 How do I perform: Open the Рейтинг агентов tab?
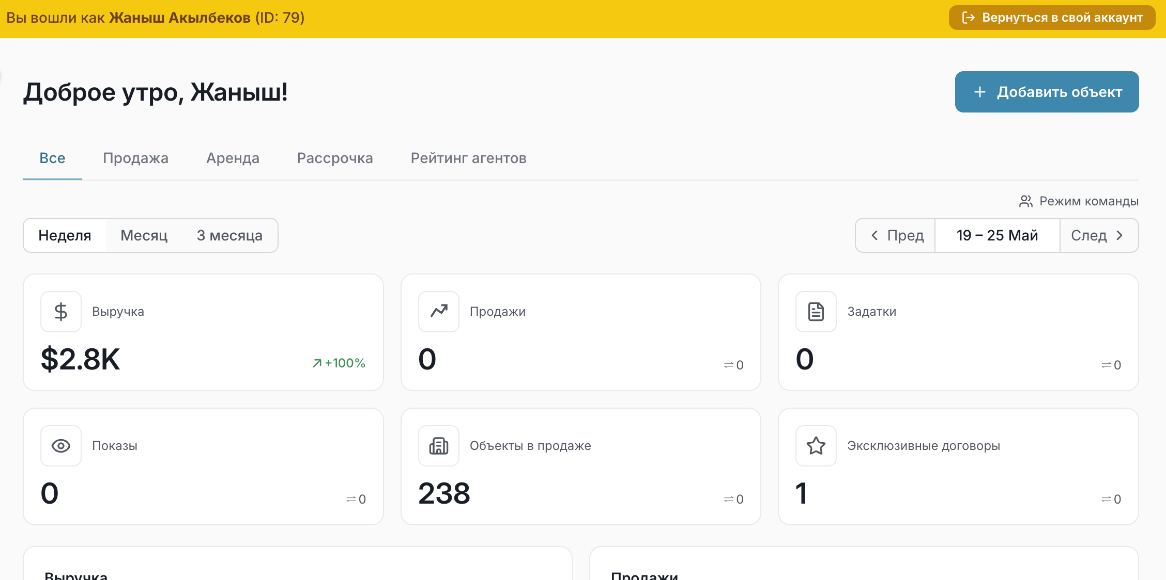point(468,158)
